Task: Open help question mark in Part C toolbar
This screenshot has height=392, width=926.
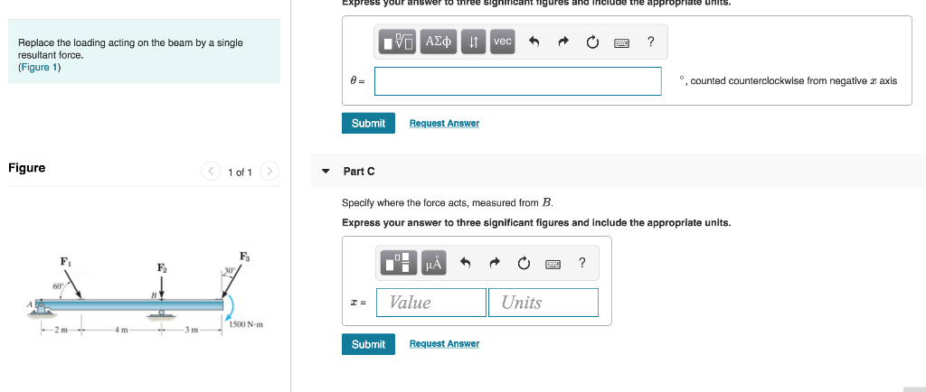Action: point(582,262)
